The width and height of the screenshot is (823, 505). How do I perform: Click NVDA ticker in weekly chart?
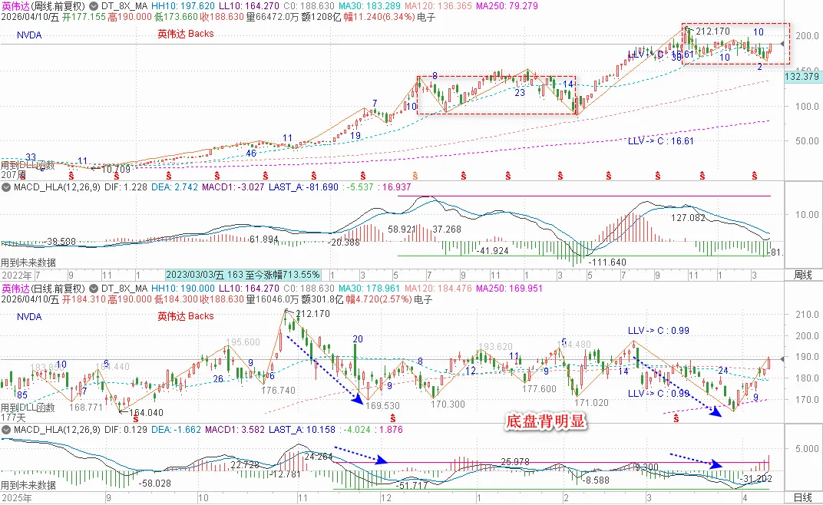(x=29, y=35)
